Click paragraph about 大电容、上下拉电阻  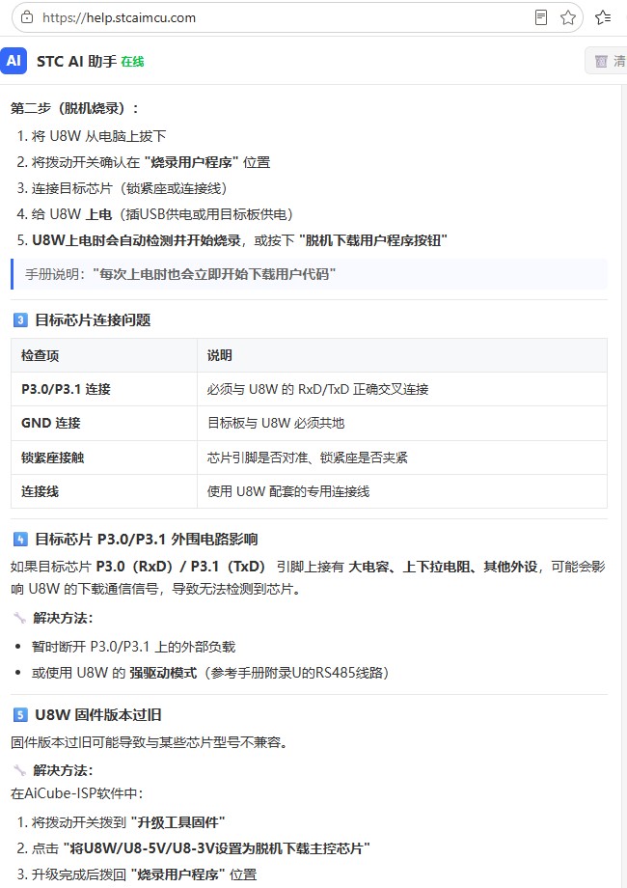[x=308, y=577]
